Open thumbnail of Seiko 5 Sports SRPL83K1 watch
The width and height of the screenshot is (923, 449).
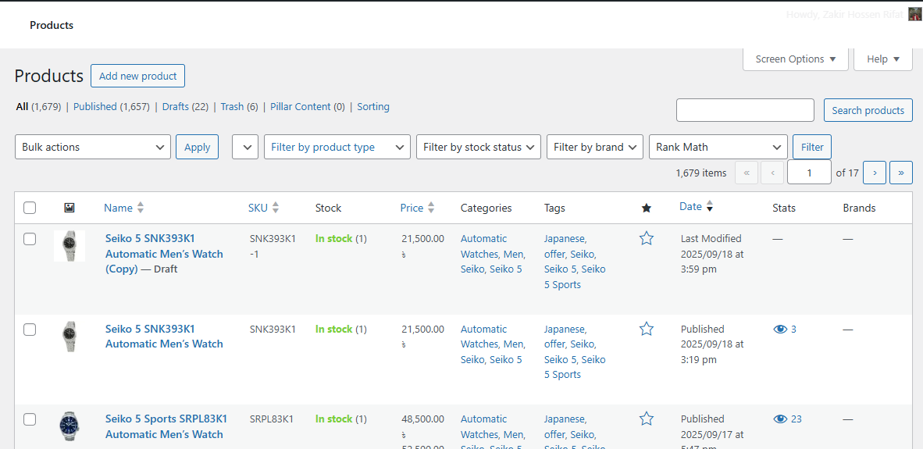point(69,426)
